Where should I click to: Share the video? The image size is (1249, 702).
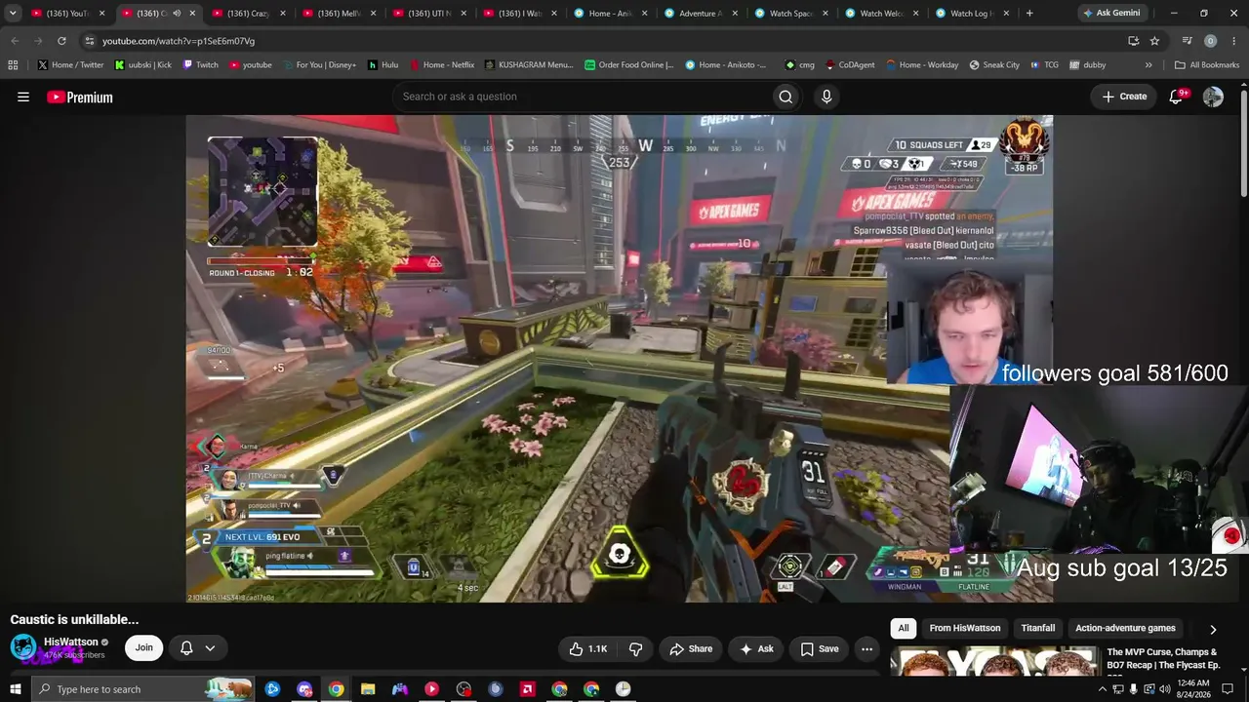pyautogui.click(x=691, y=648)
